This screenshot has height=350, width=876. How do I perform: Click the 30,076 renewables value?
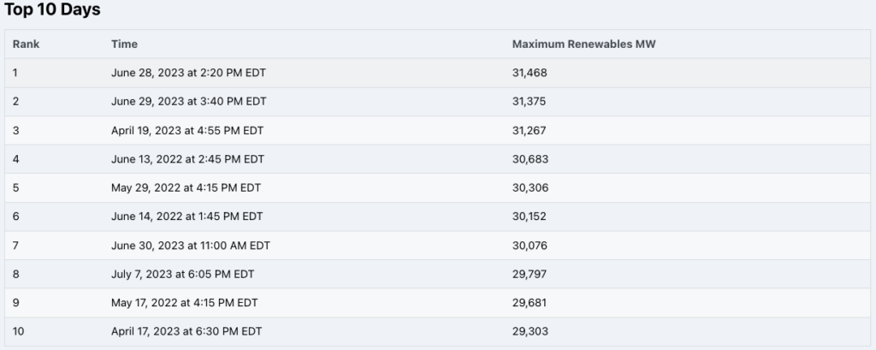click(x=530, y=246)
